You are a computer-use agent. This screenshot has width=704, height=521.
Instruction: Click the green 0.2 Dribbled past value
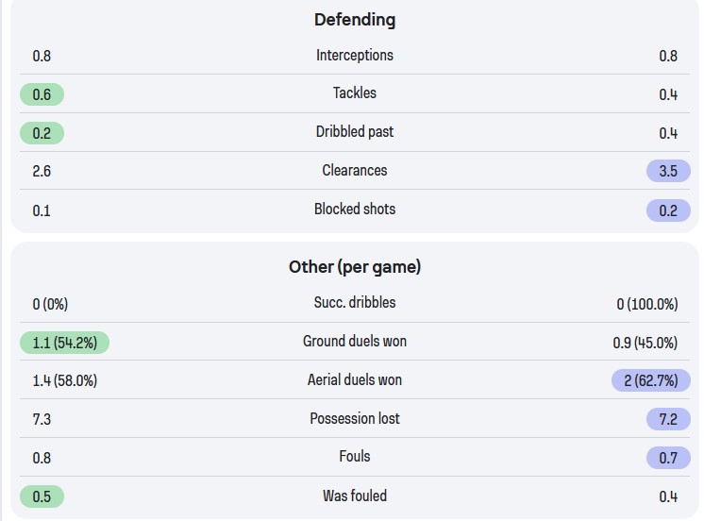point(42,133)
